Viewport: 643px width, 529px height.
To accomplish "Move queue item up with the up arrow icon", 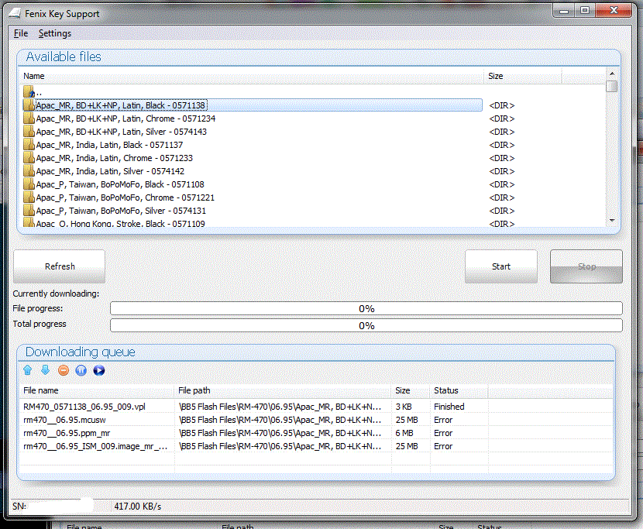I will pos(27,370).
